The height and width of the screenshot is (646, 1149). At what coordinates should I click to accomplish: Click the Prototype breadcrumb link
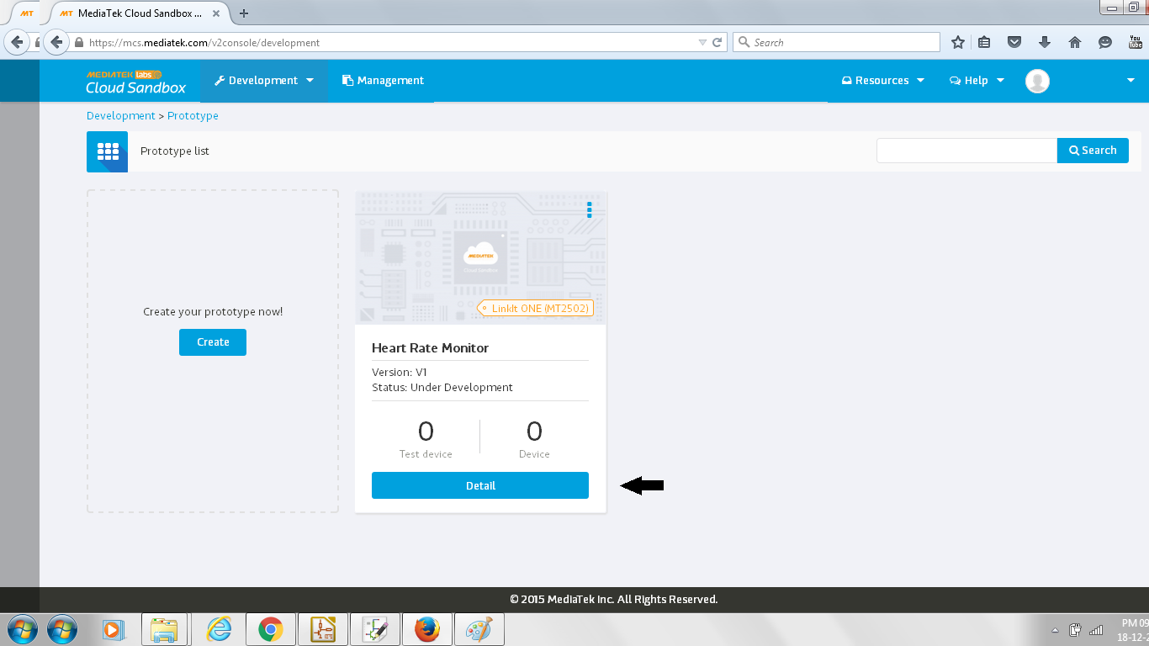pyautogui.click(x=193, y=116)
